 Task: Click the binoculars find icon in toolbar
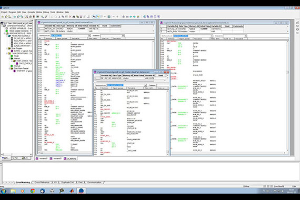click(74, 17)
